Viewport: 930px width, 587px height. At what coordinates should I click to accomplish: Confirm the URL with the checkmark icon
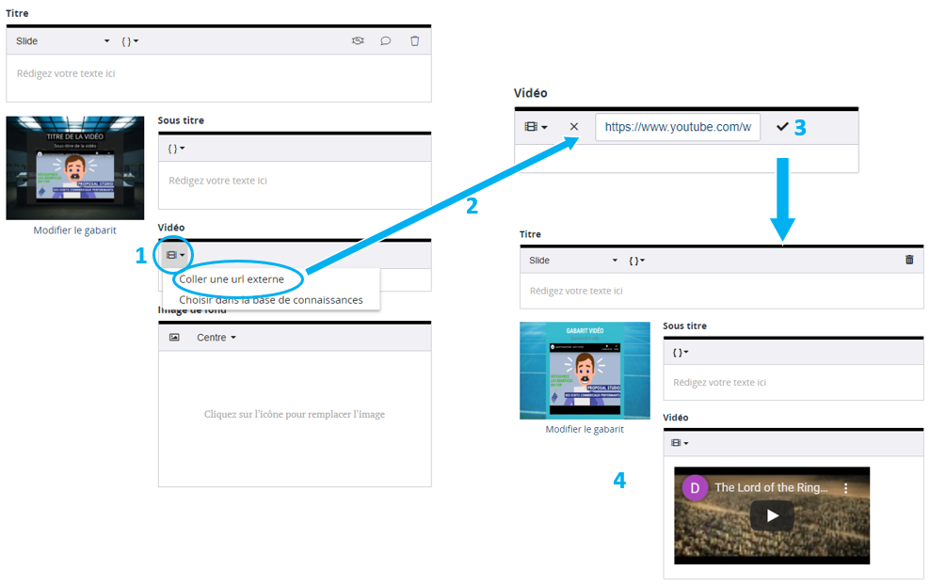782,127
